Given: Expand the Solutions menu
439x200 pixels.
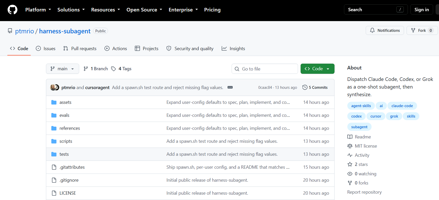Looking at the screenshot, I should point(71,10).
